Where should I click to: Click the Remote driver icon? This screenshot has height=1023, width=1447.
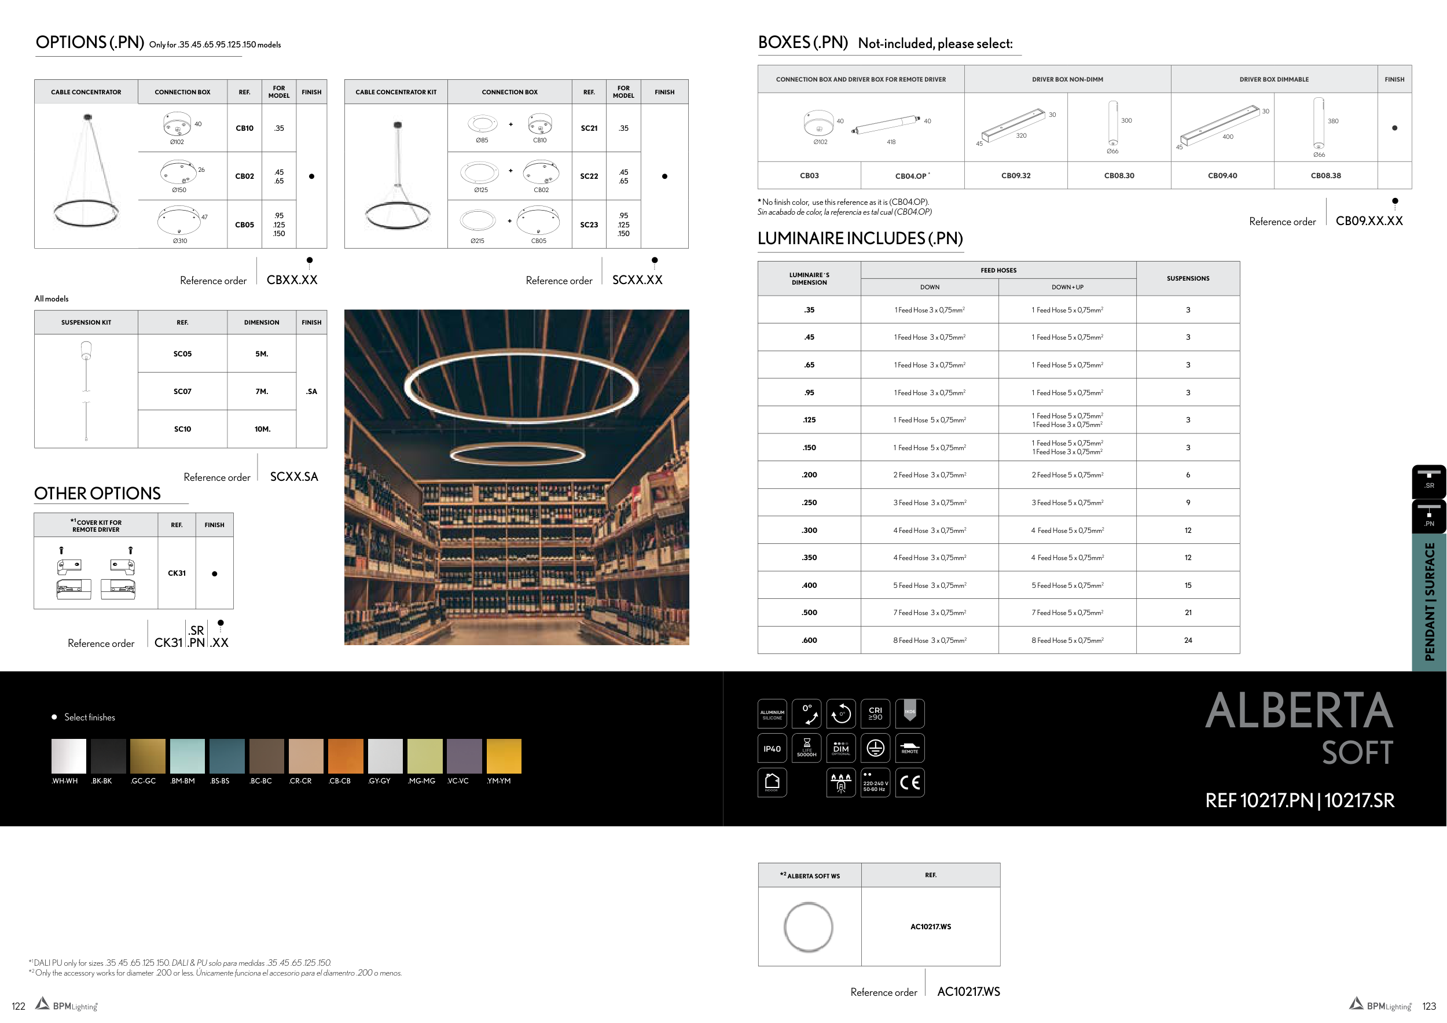tap(909, 748)
